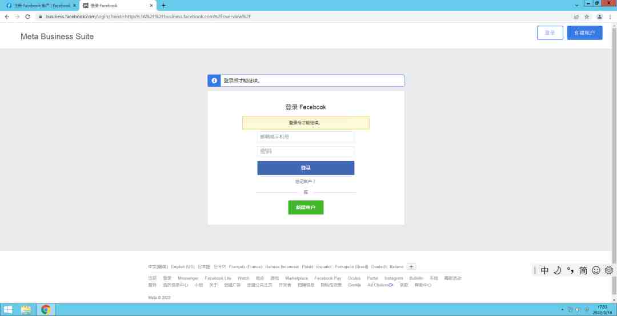This screenshot has height=316, width=617.
Task: Open File Explorer from the taskbar
Action: click(26, 310)
